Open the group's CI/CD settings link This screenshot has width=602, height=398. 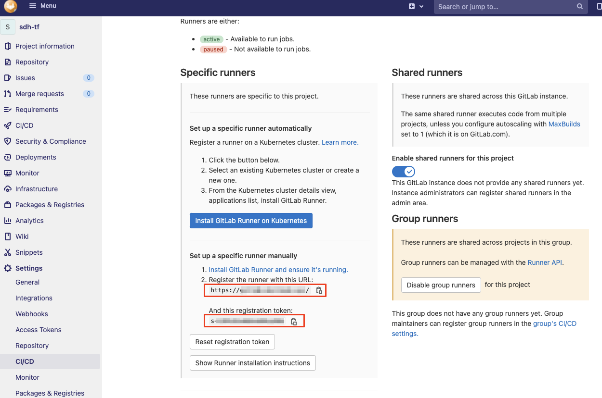click(x=555, y=323)
